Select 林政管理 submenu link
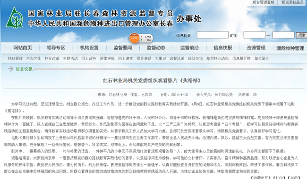307x179 pixels. 15,58
